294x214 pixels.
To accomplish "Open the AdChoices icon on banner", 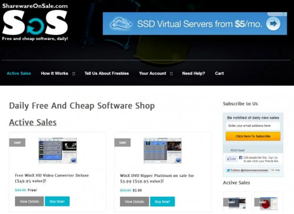I will click(277, 14).
